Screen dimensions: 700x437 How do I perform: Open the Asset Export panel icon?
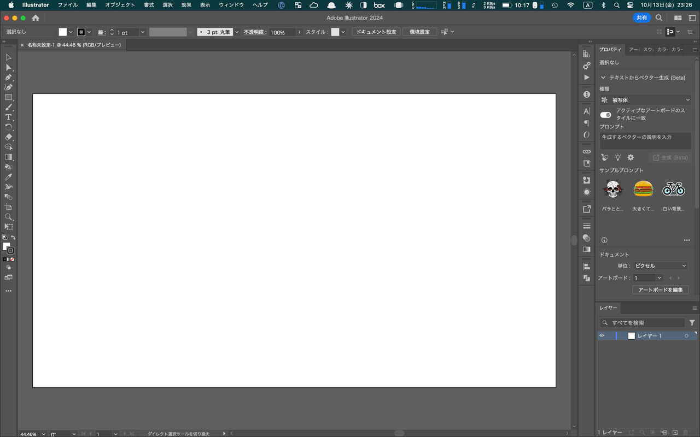[x=587, y=209]
